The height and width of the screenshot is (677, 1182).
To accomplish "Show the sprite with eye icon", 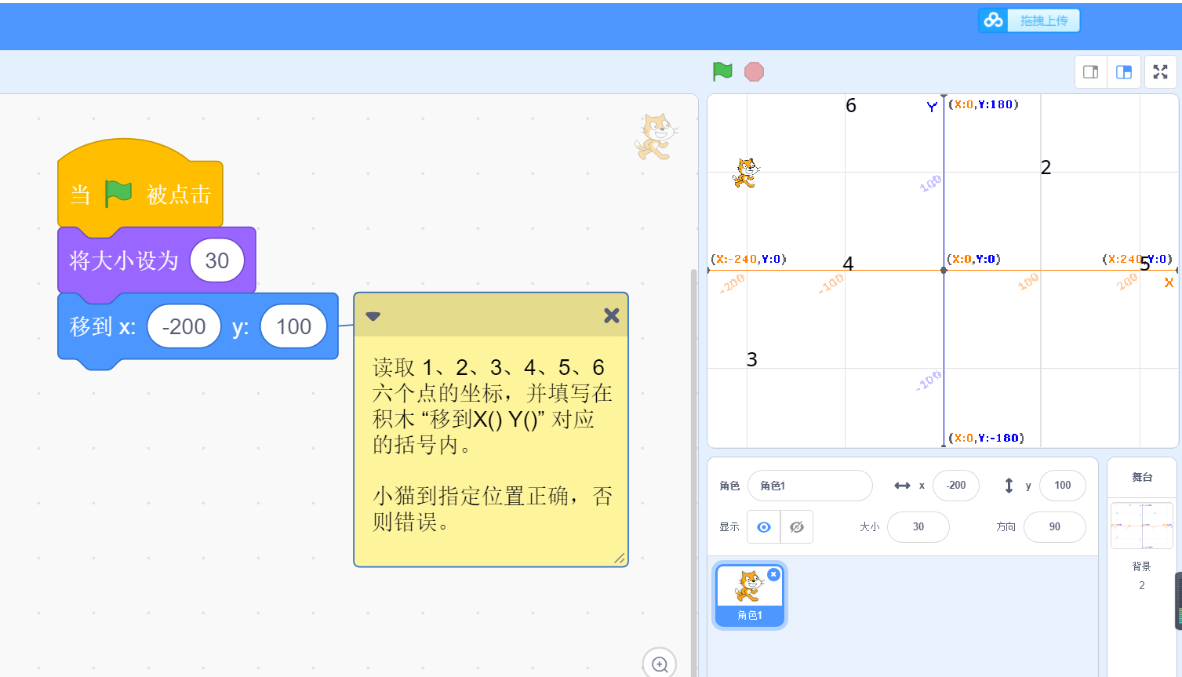I will pyautogui.click(x=764, y=527).
